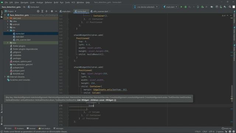Open the Navigate menu
236x133 pixels.
point(24,3)
